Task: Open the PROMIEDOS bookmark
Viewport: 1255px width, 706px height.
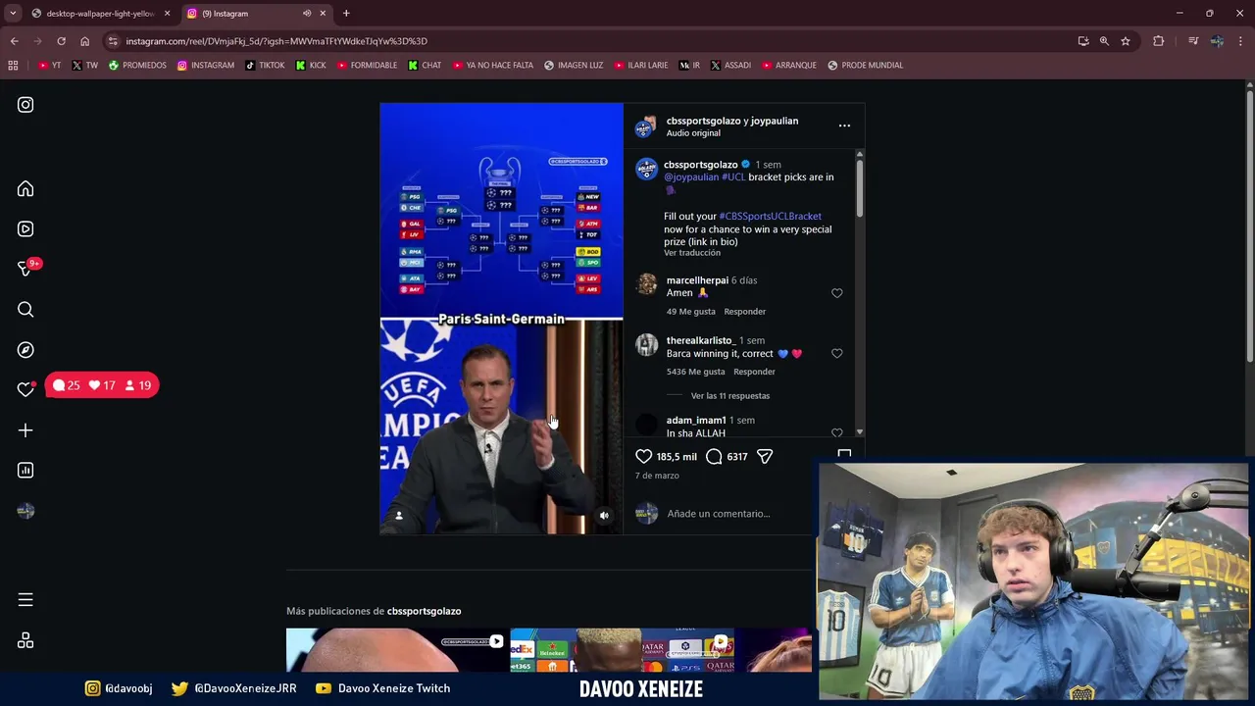Action: click(137, 65)
